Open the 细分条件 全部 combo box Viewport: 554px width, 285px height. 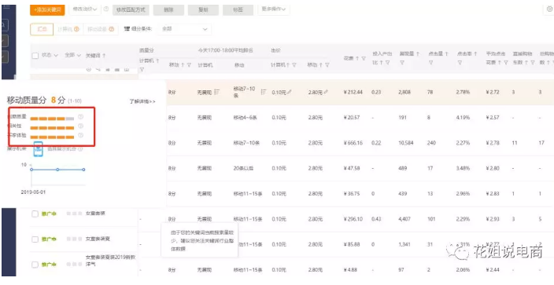[x=184, y=29]
